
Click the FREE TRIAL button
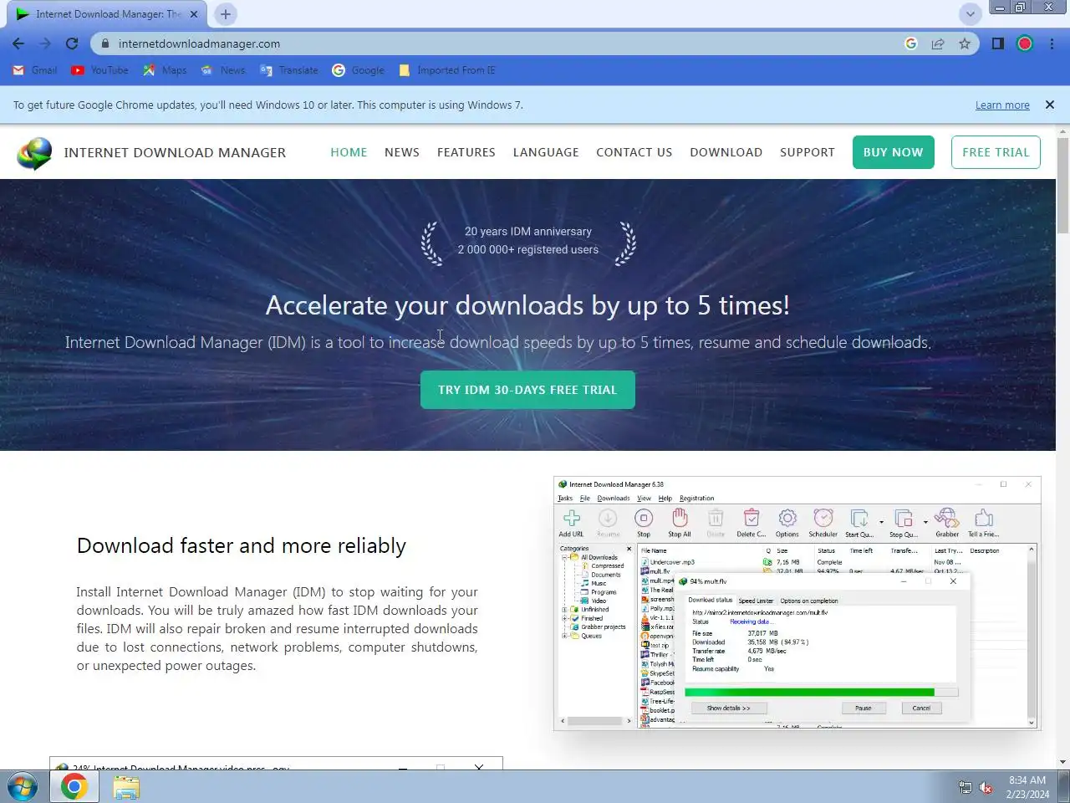[x=996, y=152]
